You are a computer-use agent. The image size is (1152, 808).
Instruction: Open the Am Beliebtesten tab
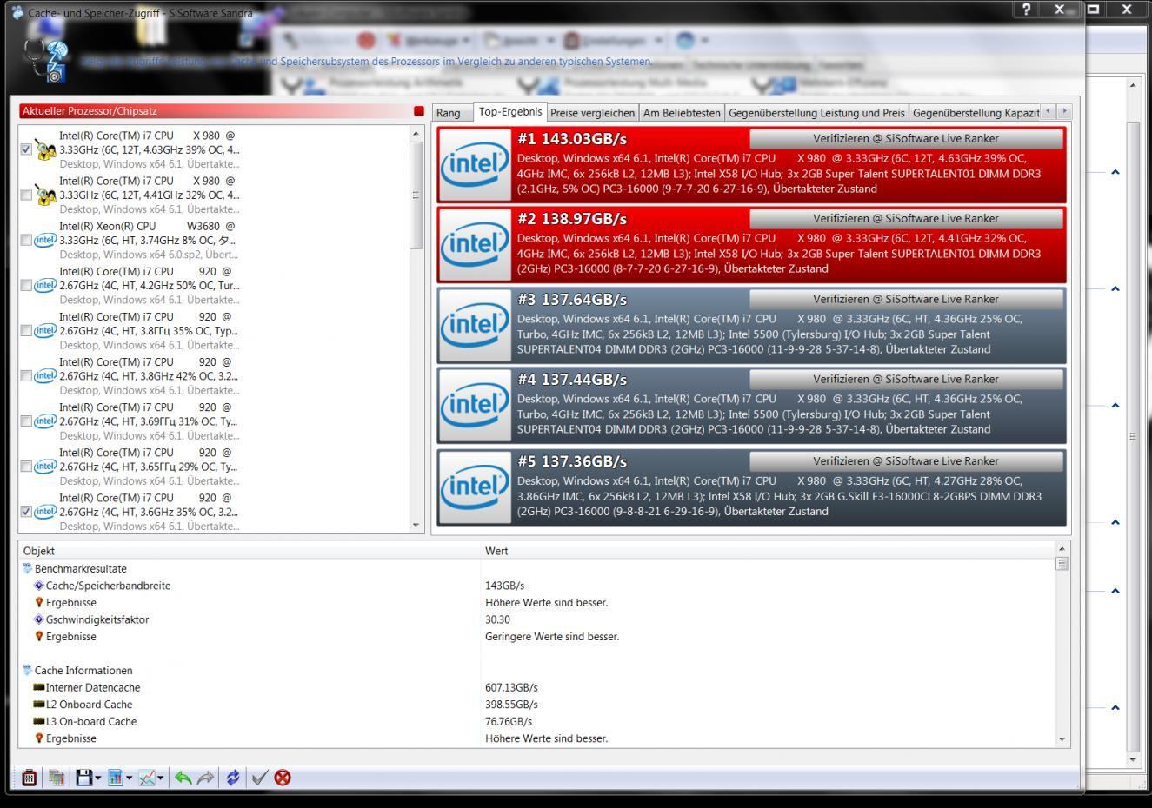(682, 113)
